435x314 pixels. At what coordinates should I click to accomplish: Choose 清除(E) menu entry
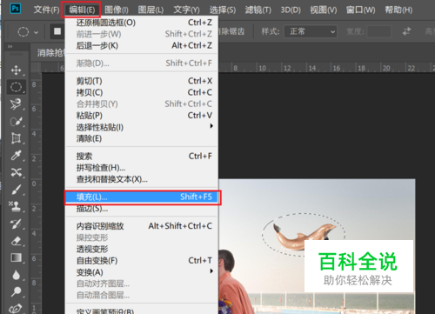pyautogui.click(x=142, y=138)
